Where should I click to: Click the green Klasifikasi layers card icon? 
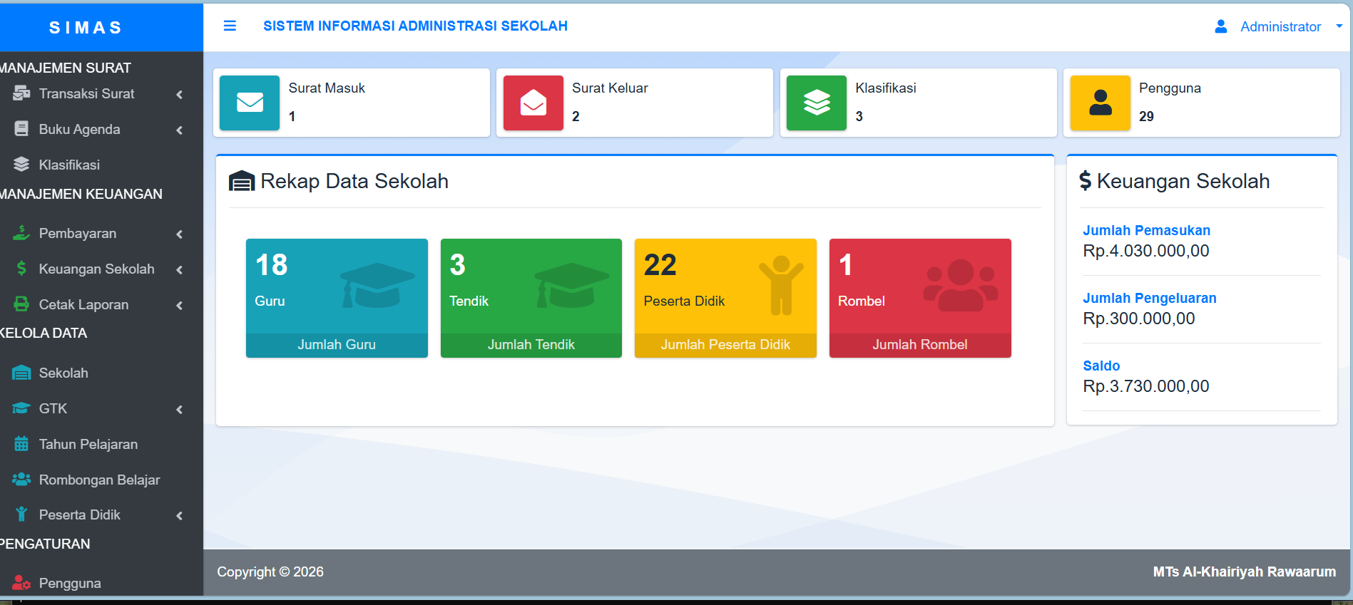[817, 103]
